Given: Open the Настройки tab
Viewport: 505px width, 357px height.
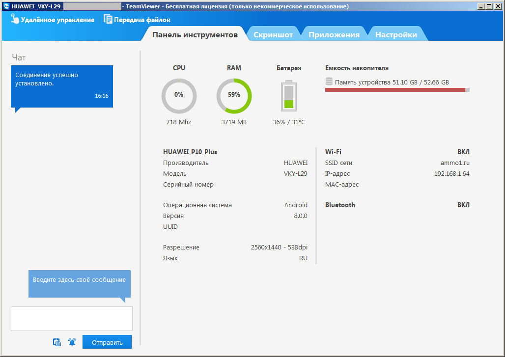Looking at the screenshot, I should pyautogui.click(x=396, y=35).
